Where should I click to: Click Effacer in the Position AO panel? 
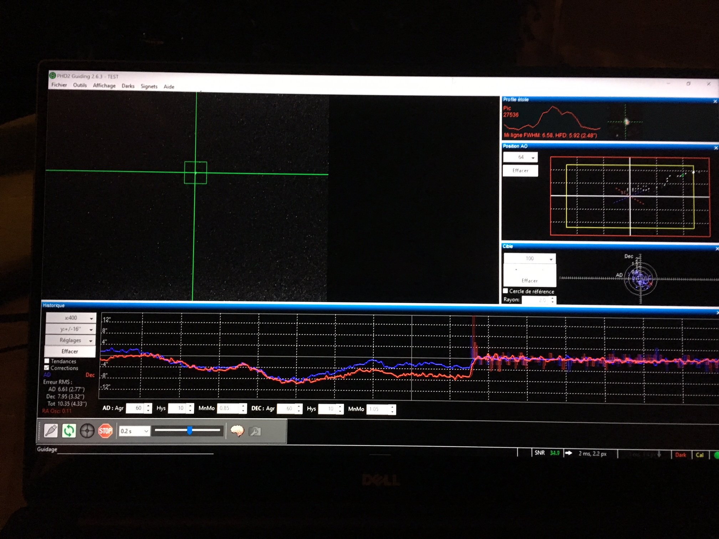pos(520,170)
